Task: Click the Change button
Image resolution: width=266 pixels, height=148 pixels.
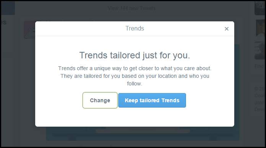Action: tap(100, 100)
